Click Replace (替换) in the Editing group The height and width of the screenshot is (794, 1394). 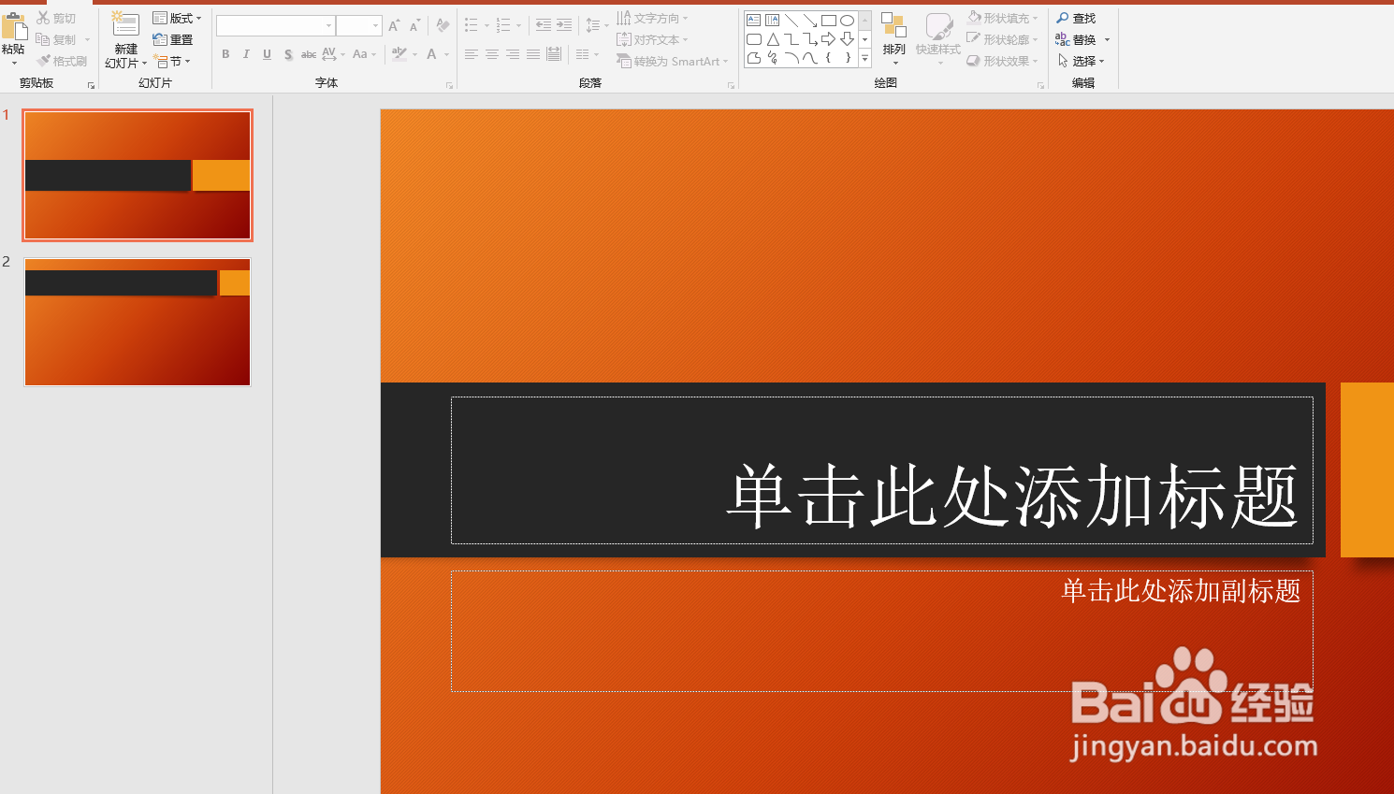[1078, 38]
